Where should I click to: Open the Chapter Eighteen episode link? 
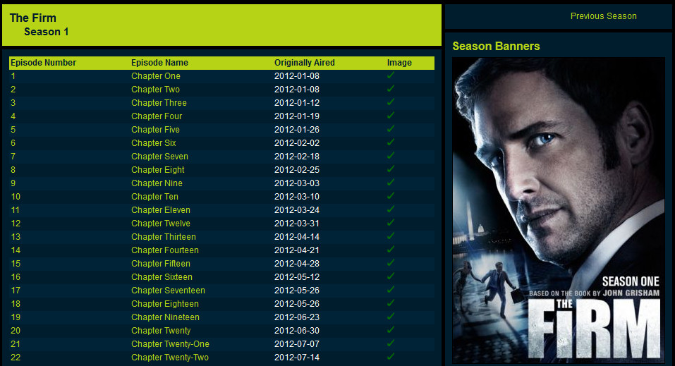pyautogui.click(x=165, y=303)
